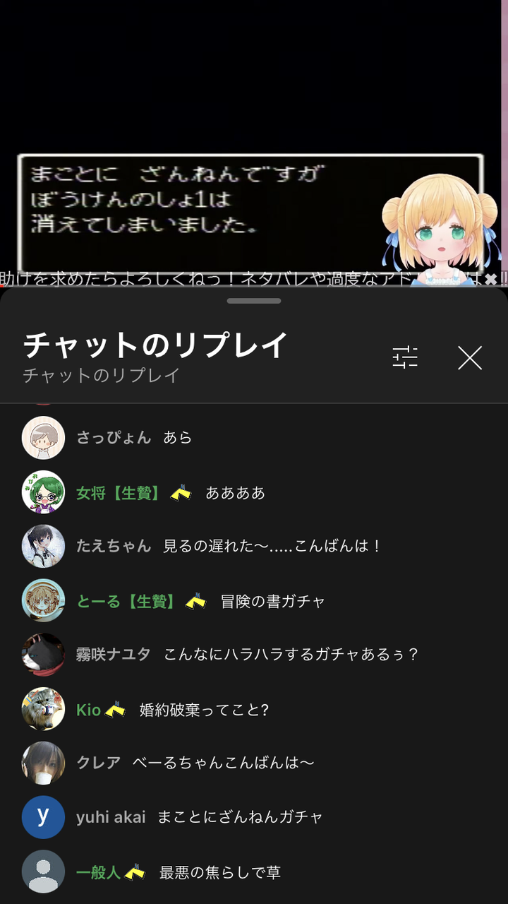Viewport: 508px width, 904px height.
Task: Tap the video player area
Action: (x=254, y=141)
